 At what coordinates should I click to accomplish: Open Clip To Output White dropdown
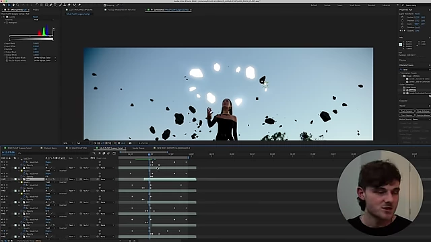(44, 61)
